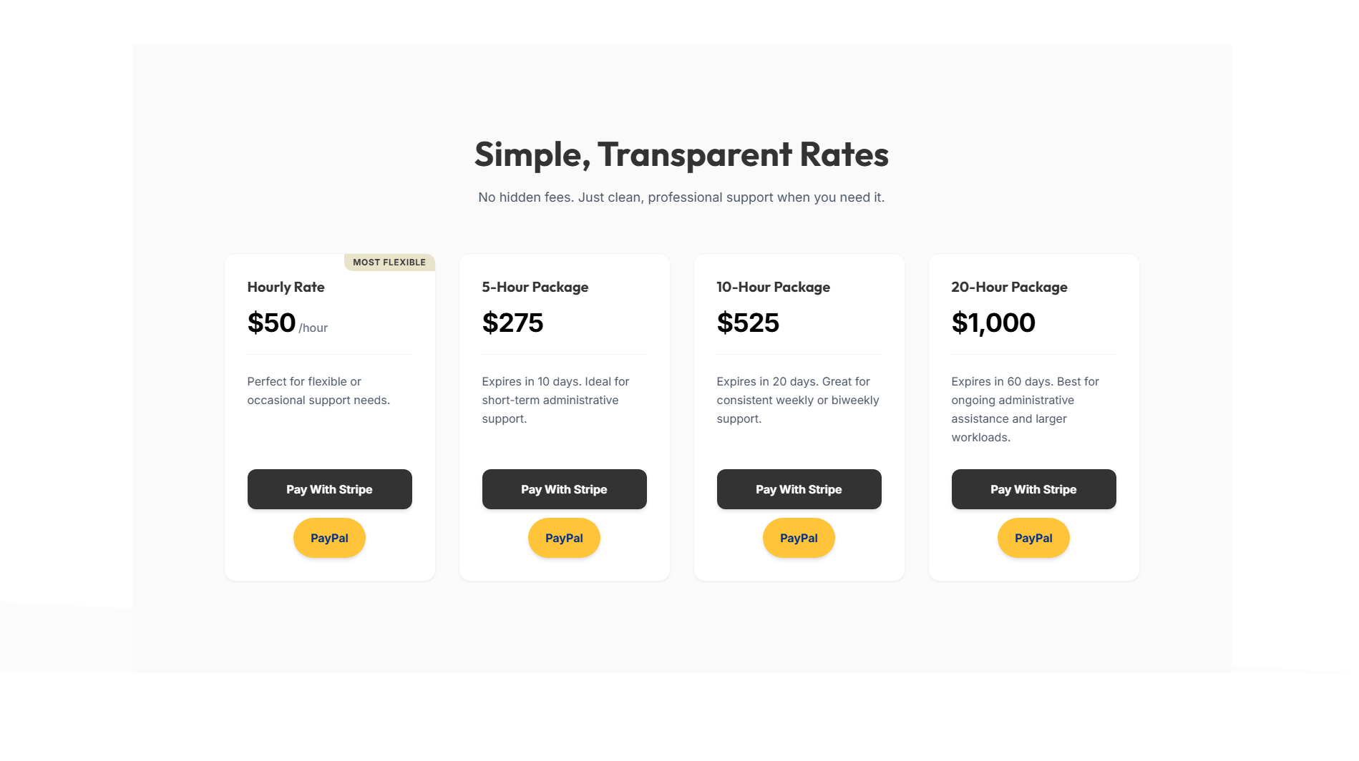Click PayPal button for 20-Hour Package
Image resolution: width=1359 pixels, height=761 pixels.
click(x=1033, y=537)
